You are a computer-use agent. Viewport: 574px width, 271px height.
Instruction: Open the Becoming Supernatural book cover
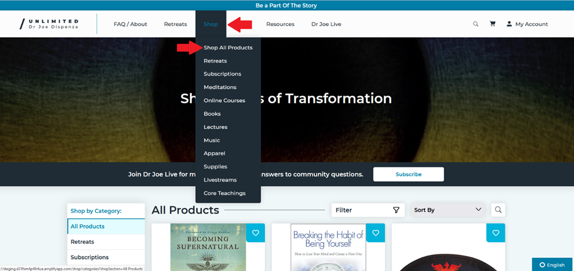click(x=208, y=247)
